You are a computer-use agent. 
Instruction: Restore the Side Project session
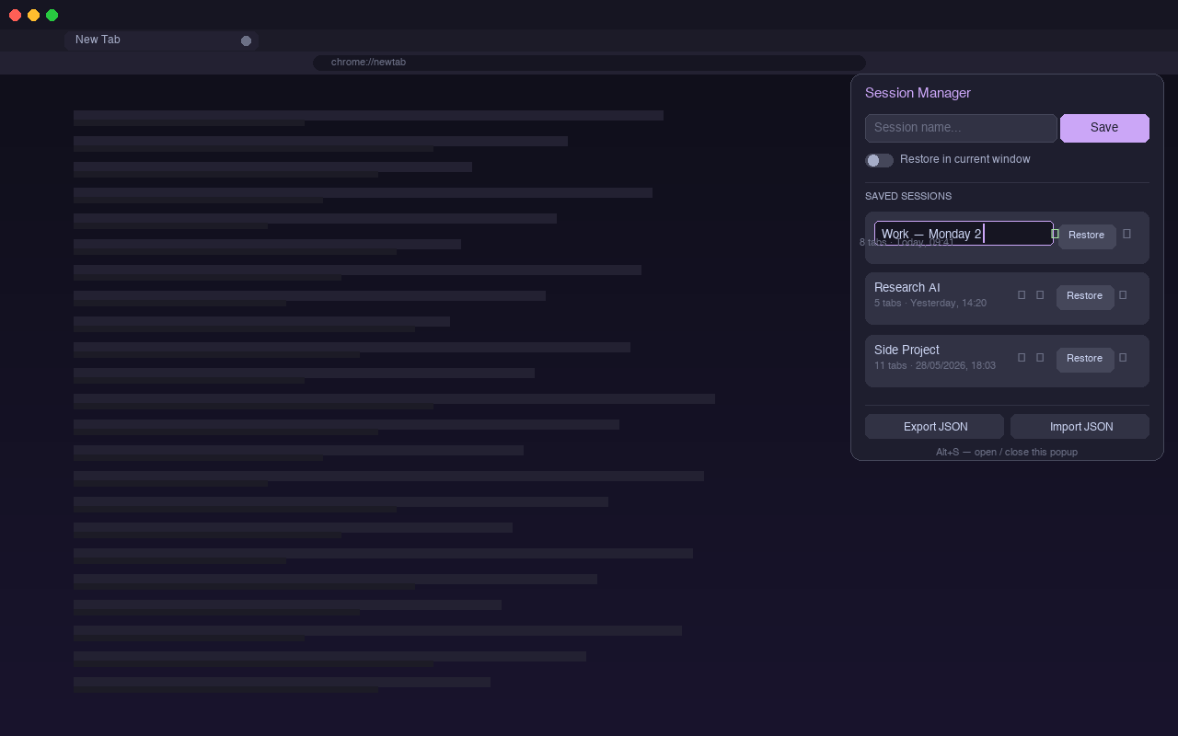tap(1085, 359)
